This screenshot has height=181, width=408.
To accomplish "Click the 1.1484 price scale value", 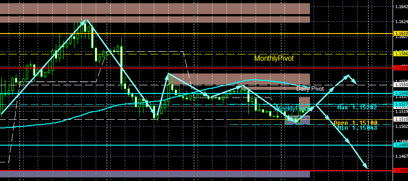I will click(402, 141).
